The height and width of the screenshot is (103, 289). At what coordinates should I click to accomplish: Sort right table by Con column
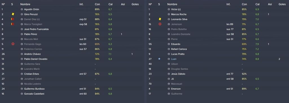[244, 4]
